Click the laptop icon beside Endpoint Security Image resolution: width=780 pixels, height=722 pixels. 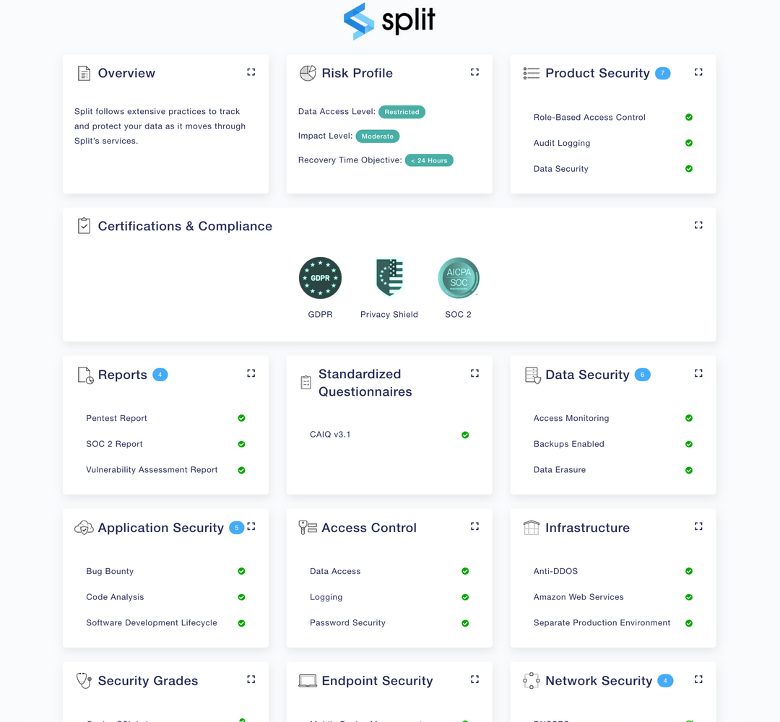(x=308, y=680)
